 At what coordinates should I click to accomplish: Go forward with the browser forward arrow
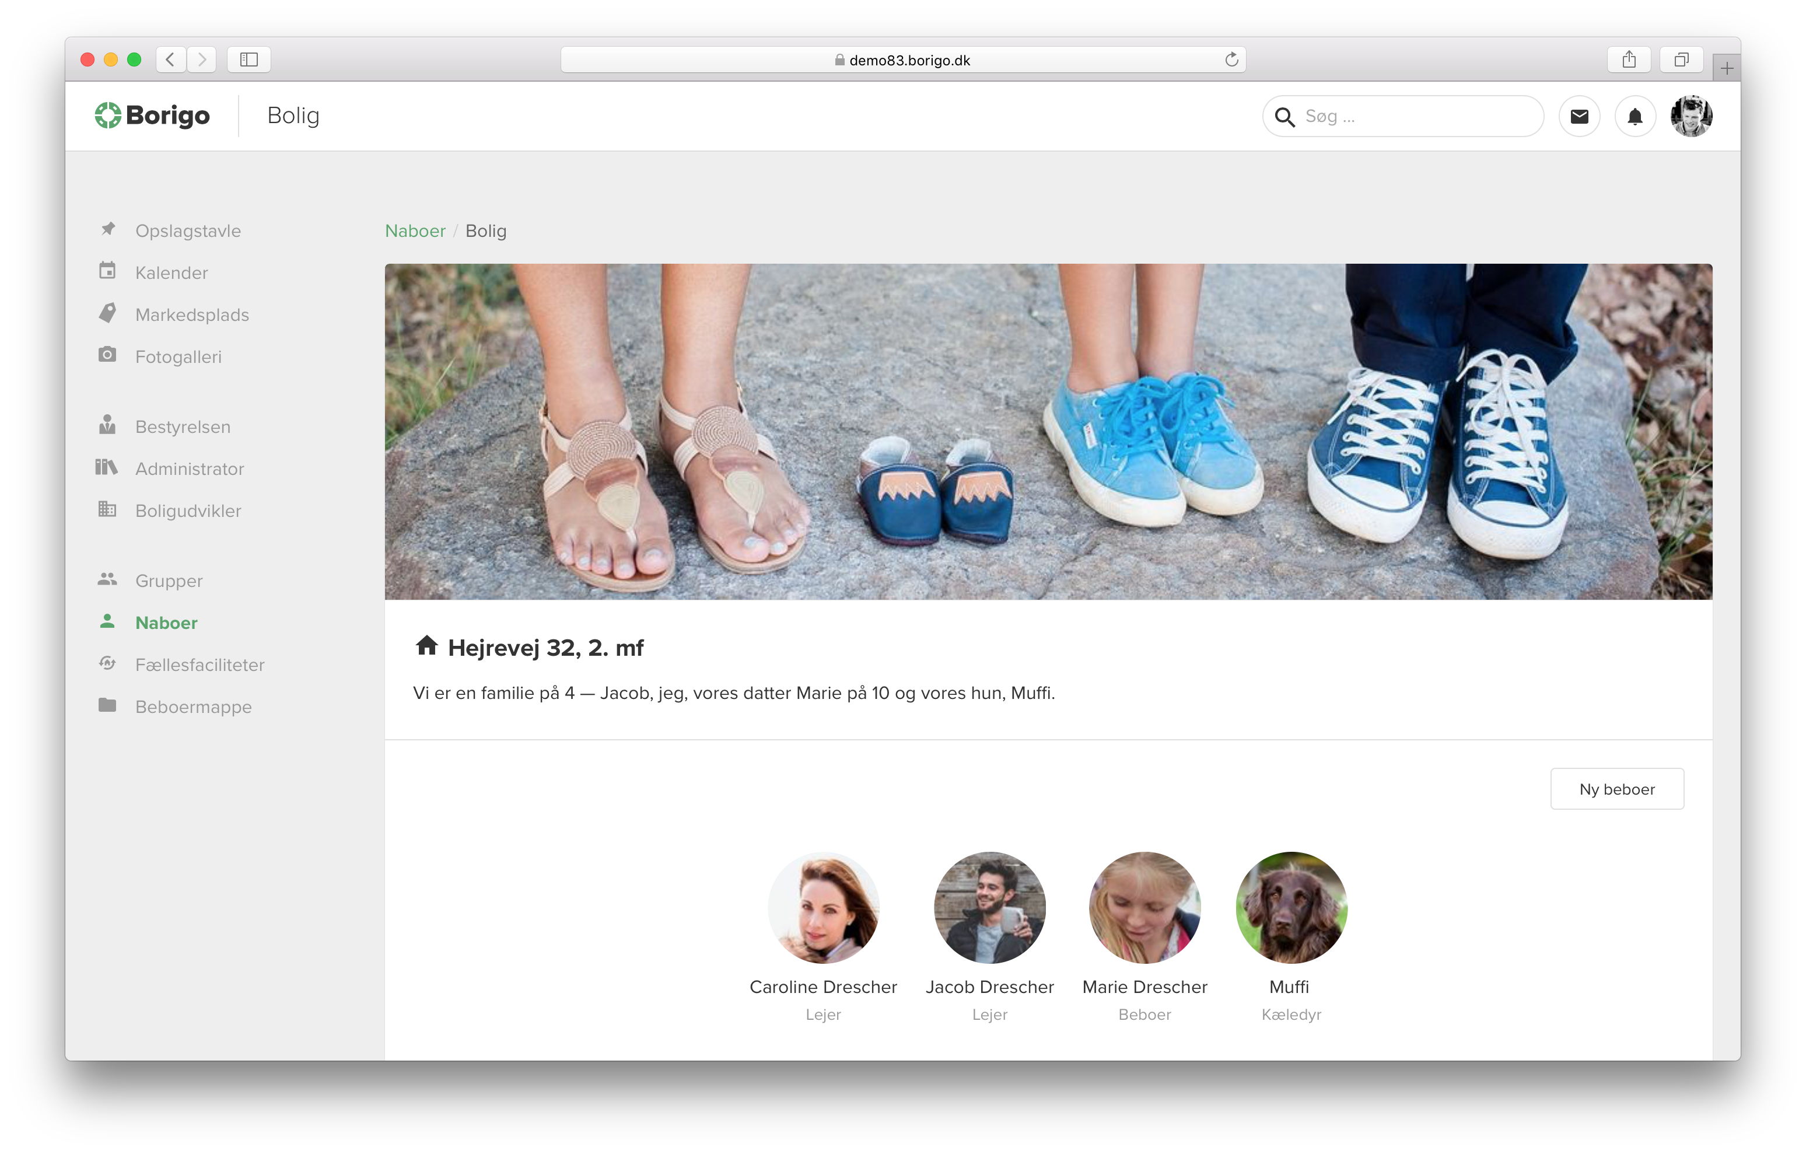tap(202, 60)
